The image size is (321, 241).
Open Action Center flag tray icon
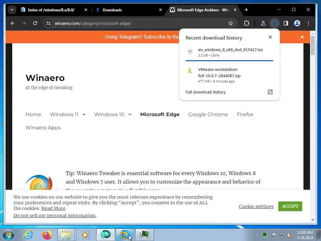click(274, 235)
